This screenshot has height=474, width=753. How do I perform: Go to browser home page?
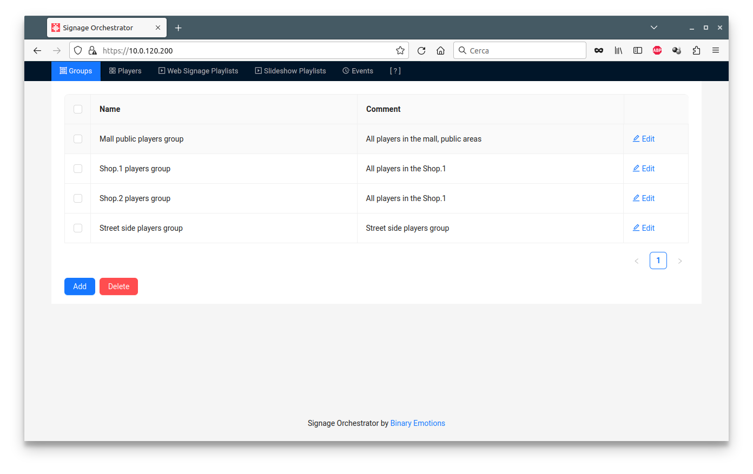click(441, 50)
